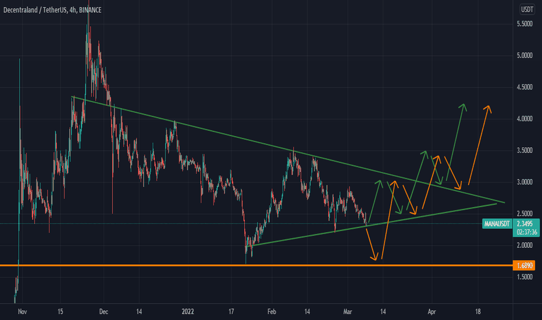Viewport: 542px width, 320px height.
Task: Click the 5.0000 price axis label
Action: pyautogui.click(x=525, y=55)
